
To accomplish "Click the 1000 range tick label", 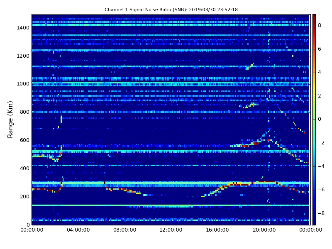I will [23, 84].
